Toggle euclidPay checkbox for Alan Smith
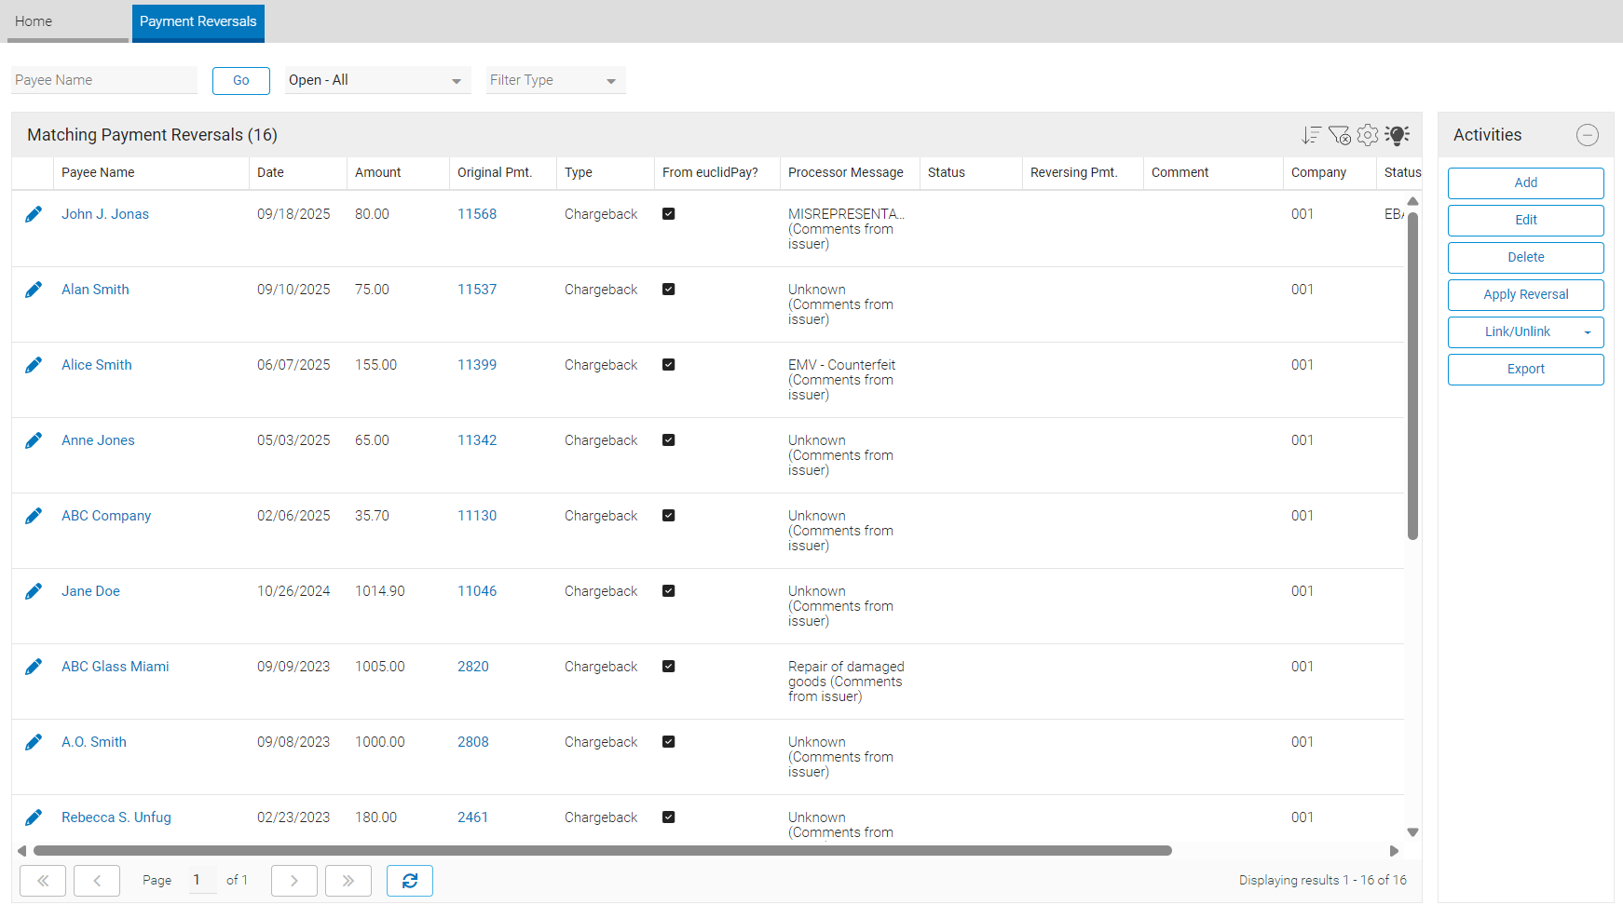Screen dimensions: 1623x905 [668, 290]
